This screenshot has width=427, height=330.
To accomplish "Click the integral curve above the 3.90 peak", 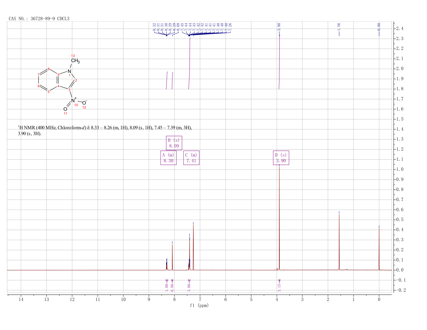I will pos(279,62).
